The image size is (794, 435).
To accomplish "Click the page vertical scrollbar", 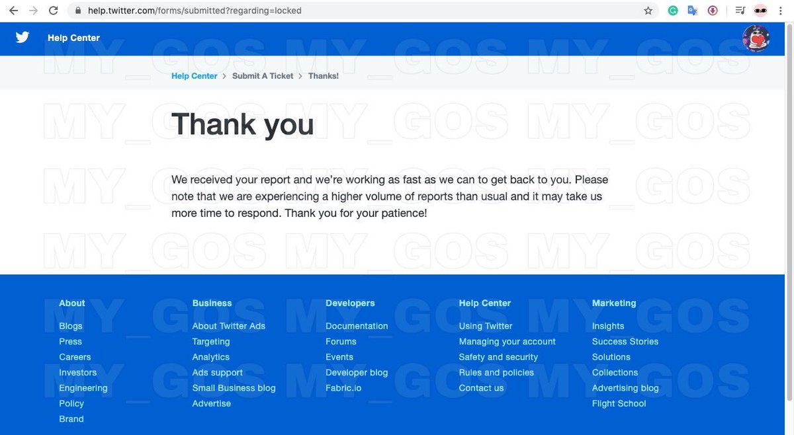I will (789, 212).
